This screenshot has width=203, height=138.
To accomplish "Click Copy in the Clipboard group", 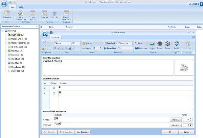I will 46,46.
